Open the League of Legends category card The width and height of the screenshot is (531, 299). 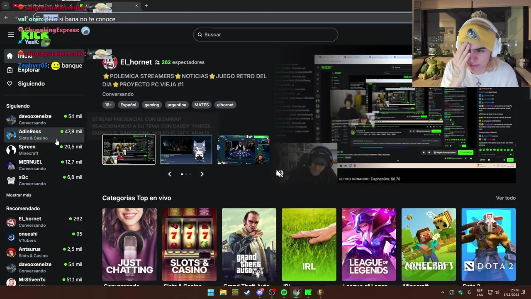[x=369, y=244]
